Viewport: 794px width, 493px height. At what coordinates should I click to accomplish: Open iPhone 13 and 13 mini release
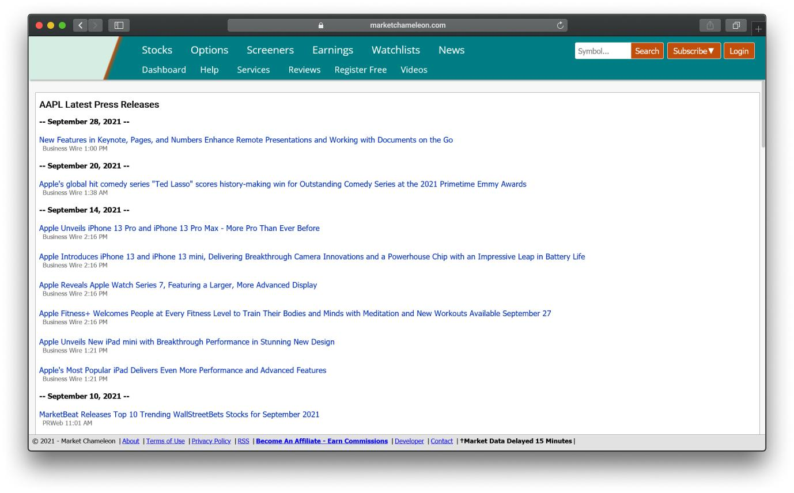coord(312,257)
